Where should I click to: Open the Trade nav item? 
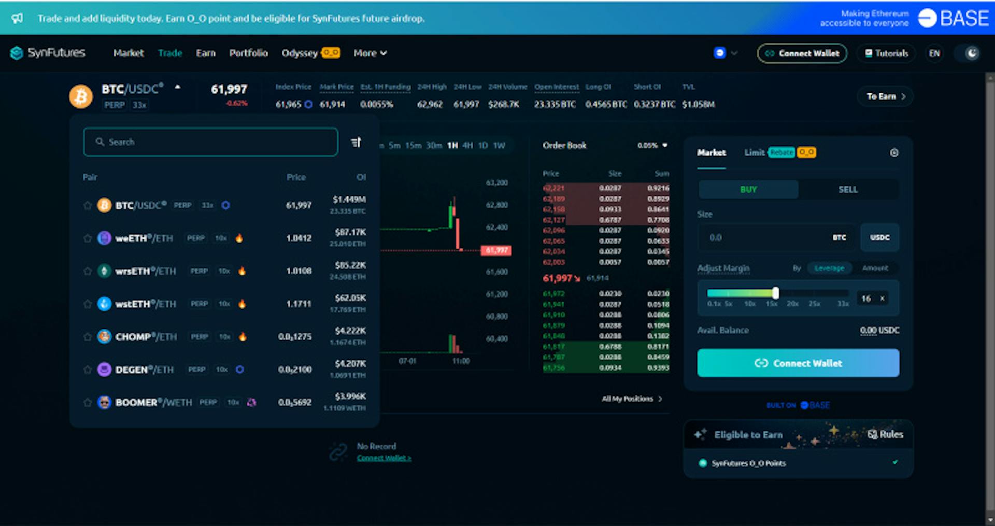(x=170, y=53)
